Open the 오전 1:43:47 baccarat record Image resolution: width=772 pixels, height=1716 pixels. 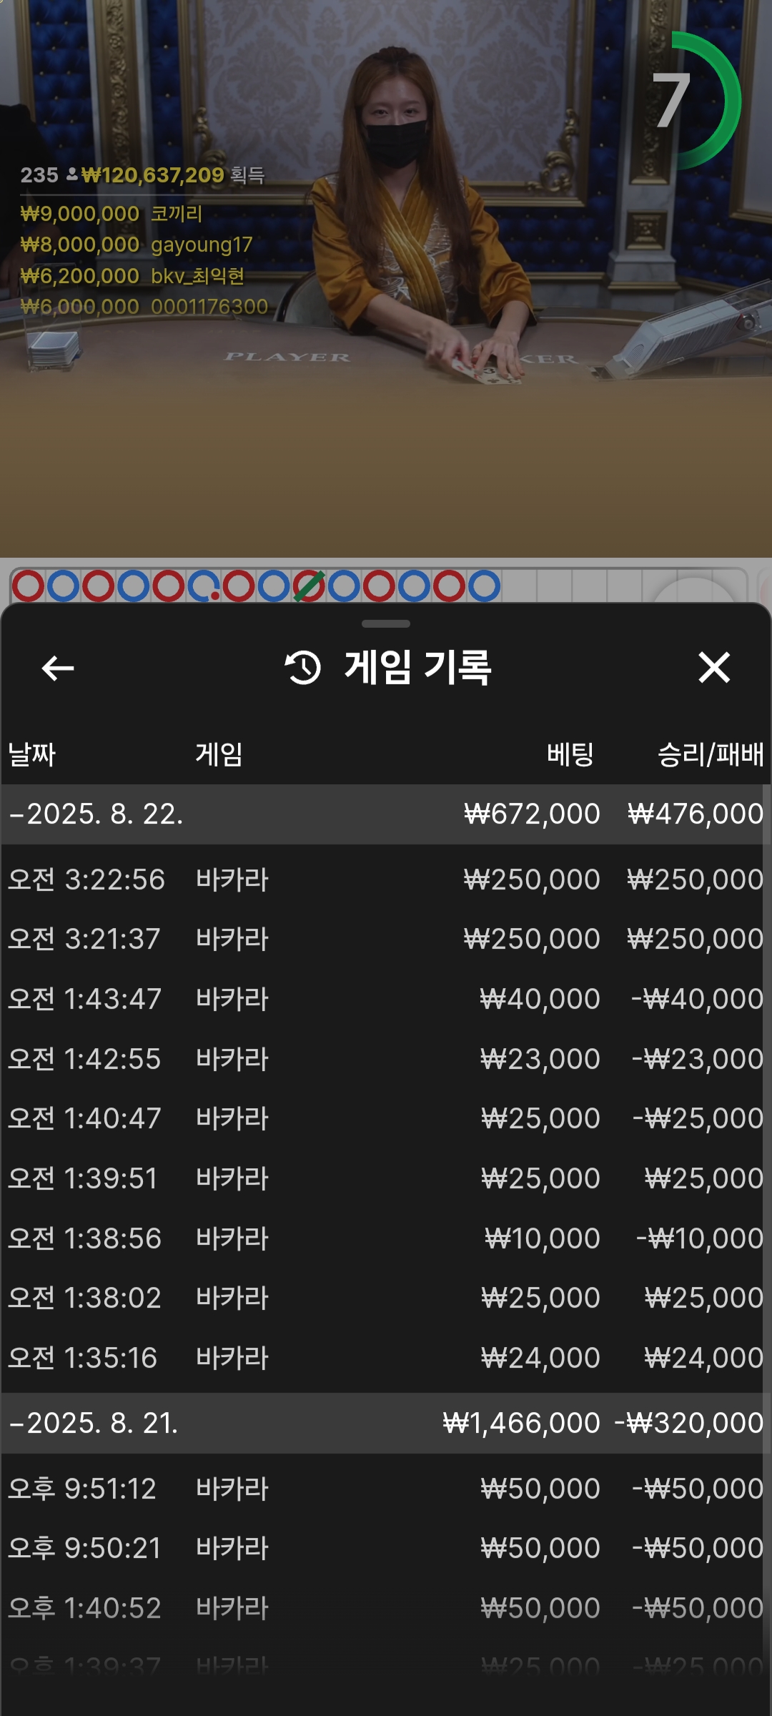point(386,999)
